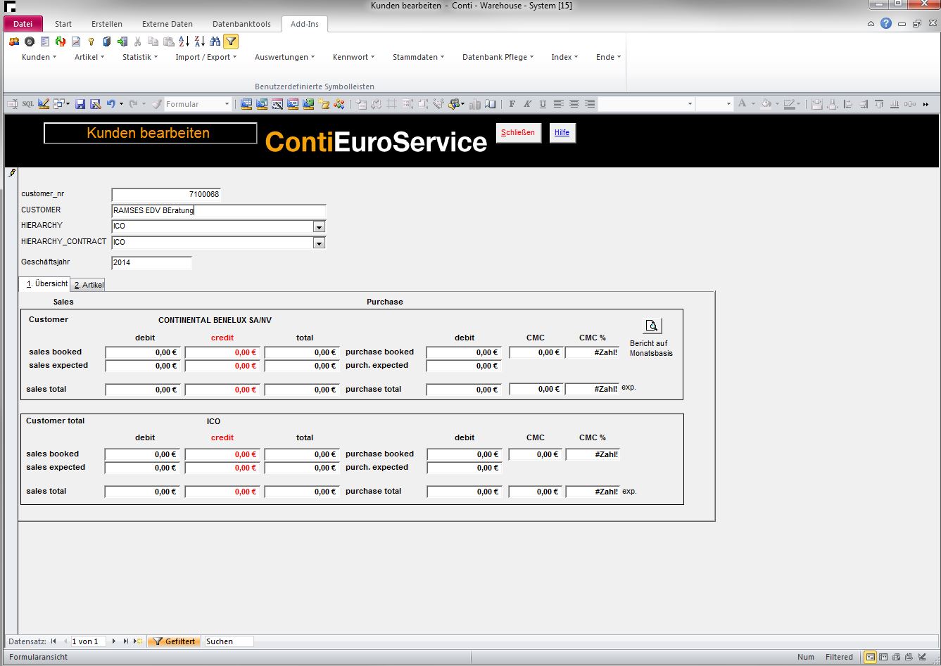Image resolution: width=941 pixels, height=666 pixels.
Task: Go to last record navigation arrow
Action: pos(126,641)
